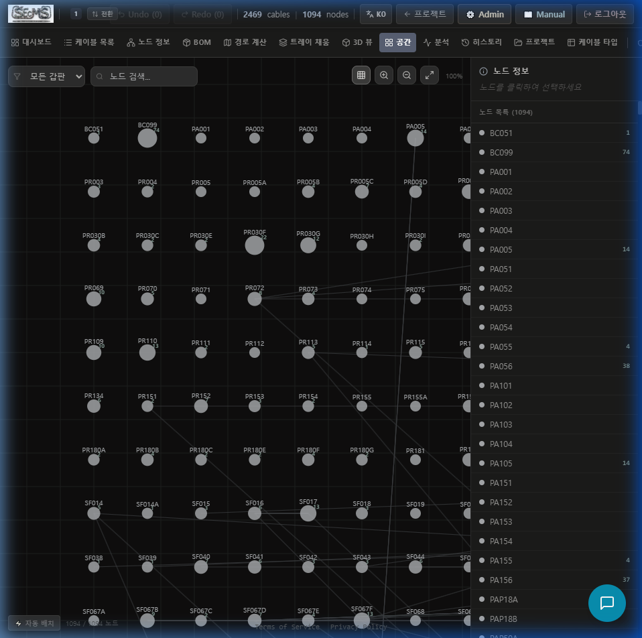The image size is (642, 638).
Task: Select the PR072 node circle on canvas
Action: tap(255, 299)
